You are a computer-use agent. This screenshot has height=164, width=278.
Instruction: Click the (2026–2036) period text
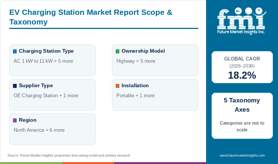(242, 66)
